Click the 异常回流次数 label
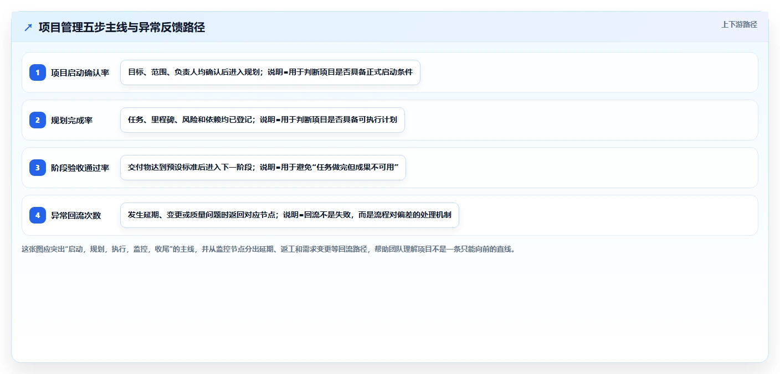The image size is (780, 374). [76, 215]
